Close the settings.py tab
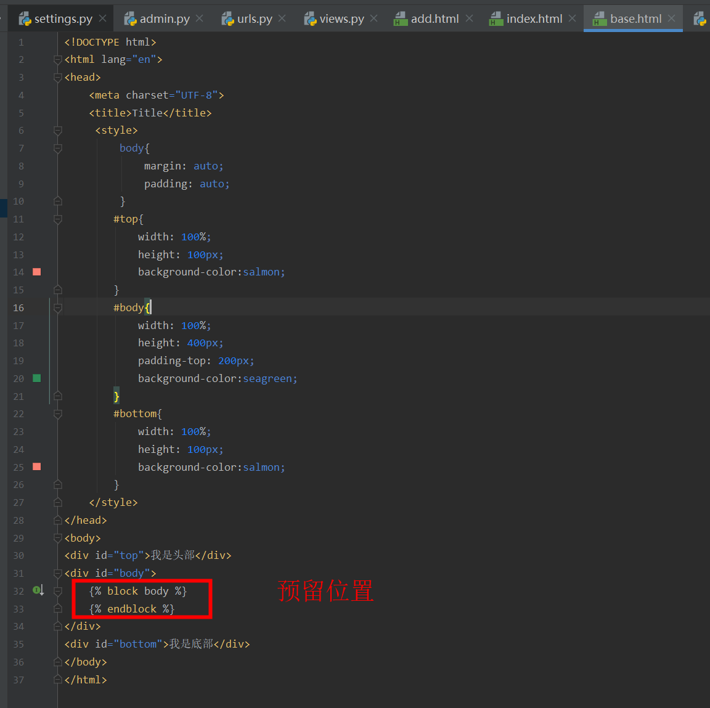The height and width of the screenshot is (708, 710). coord(103,18)
